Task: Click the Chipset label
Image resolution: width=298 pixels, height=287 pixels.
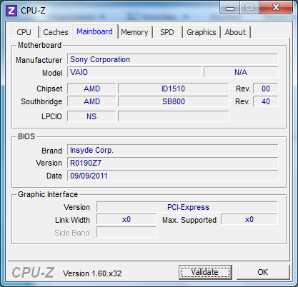Action: (x=49, y=89)
